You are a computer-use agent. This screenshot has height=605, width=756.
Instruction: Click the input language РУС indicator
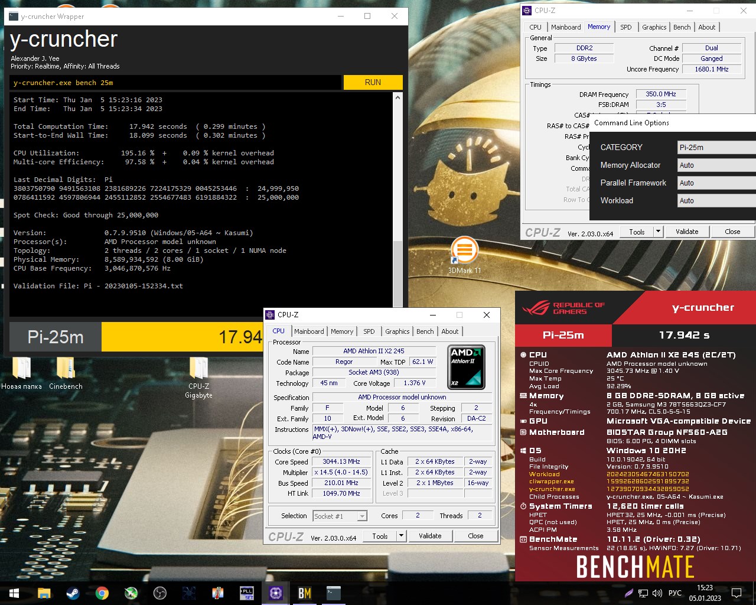click(x=675, y=593)
